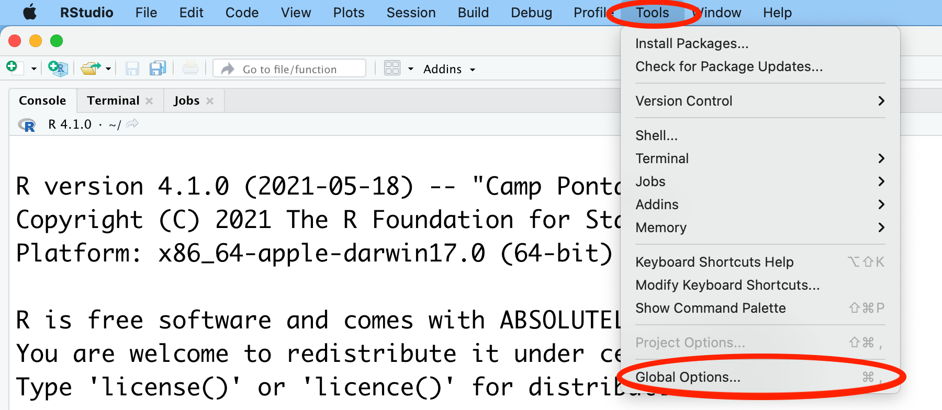Click the Save All documents icon
The height and width of the screenshot is (410, 942).
(158, 69)
